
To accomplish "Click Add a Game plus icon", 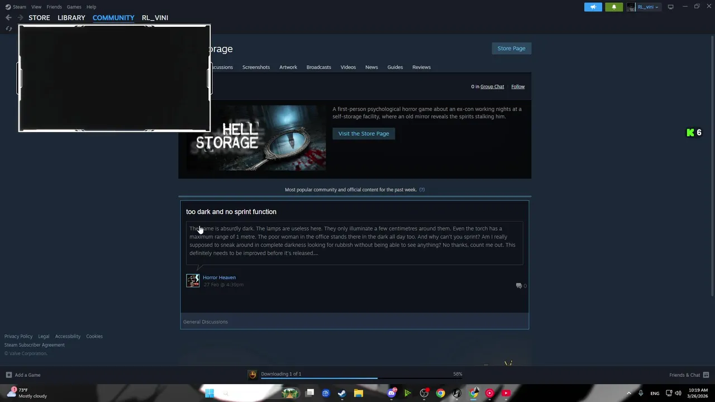I will pos(8,375).
